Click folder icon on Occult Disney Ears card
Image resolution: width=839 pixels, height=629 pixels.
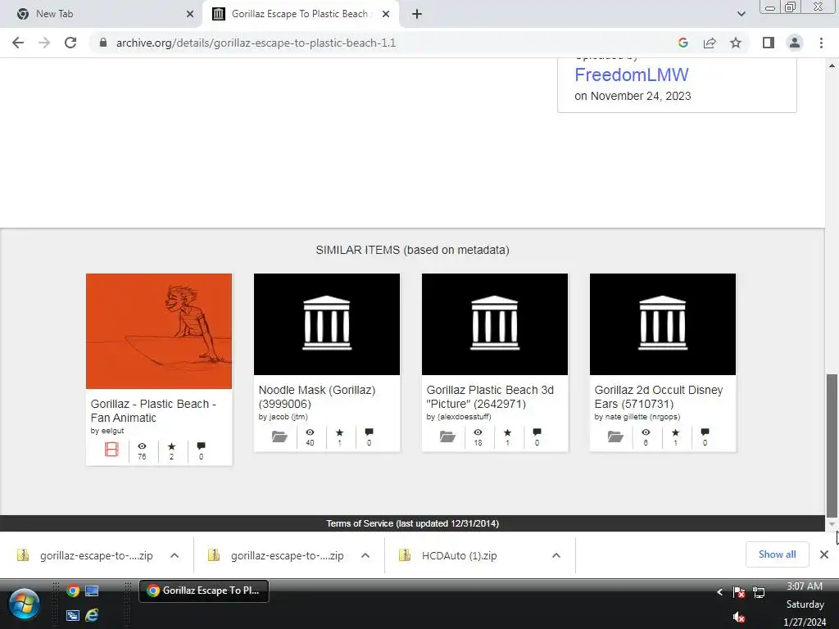[615, 437]
